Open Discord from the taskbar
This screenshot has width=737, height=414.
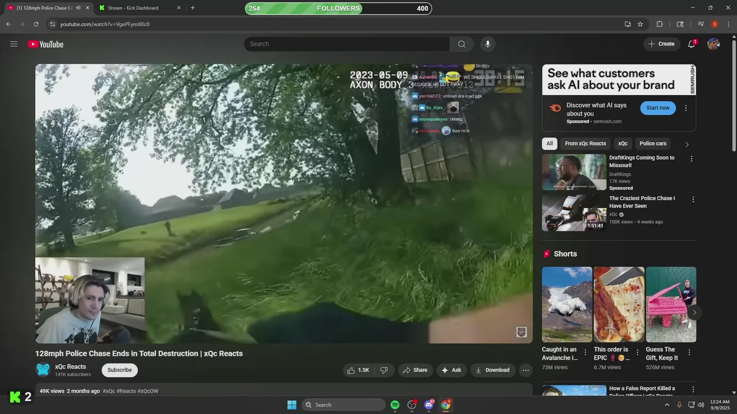pos(428,405)
